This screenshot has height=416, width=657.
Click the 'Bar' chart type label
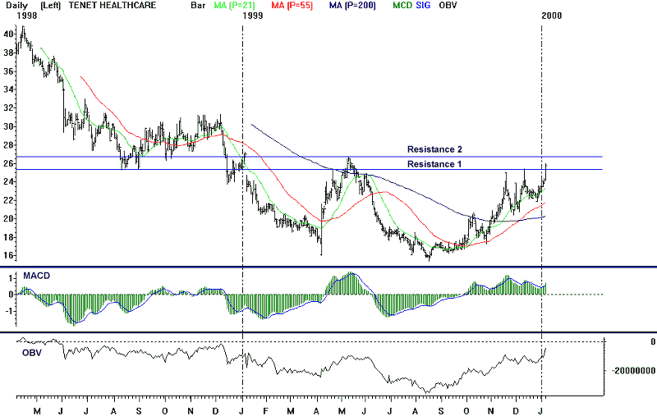tap(198, 6)
